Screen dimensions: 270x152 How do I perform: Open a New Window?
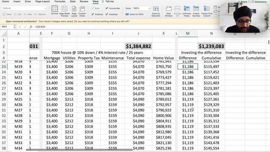click(x=169, y=11)
